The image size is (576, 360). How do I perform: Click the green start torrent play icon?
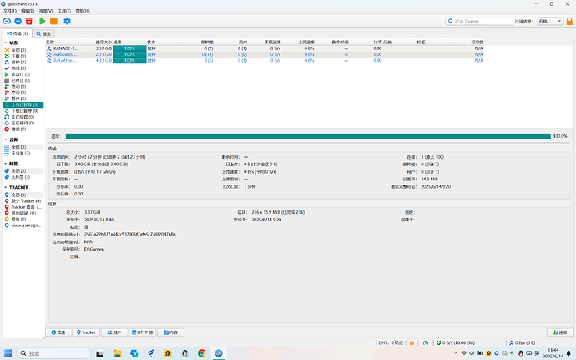point(43,22)
